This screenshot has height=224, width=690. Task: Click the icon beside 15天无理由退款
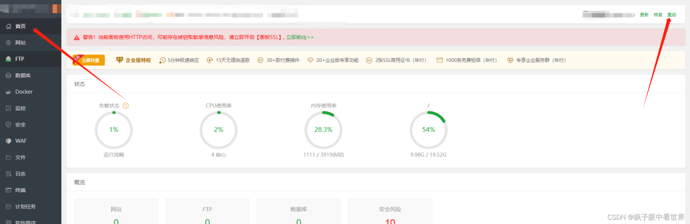pos(210,60)
